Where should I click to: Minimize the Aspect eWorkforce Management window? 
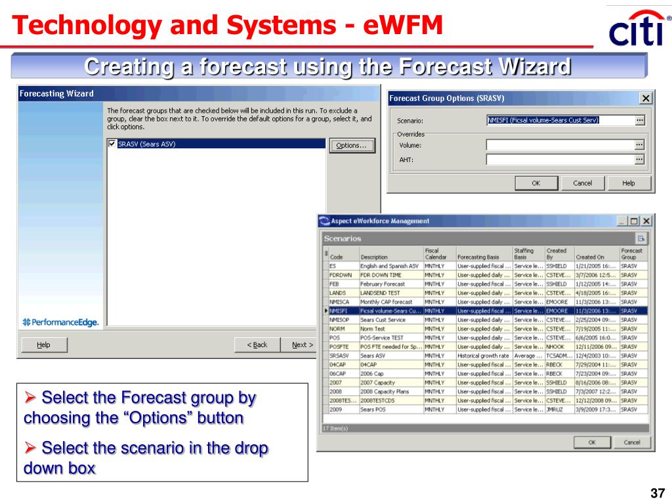(623, 221)
